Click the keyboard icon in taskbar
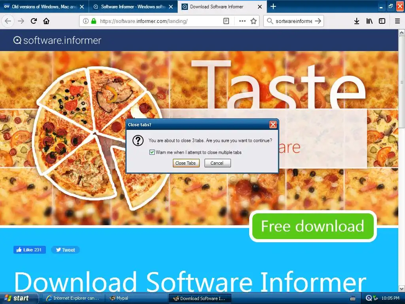Screen dimensions: 405x304 point(352,298)
